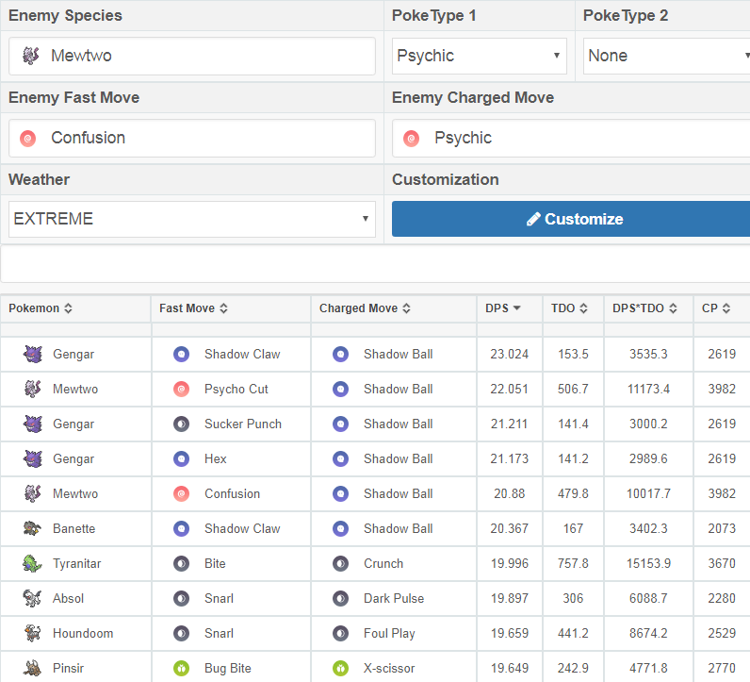Click the ghost type icon beside Shadow Claw in Gengar row

click(181, 355)
